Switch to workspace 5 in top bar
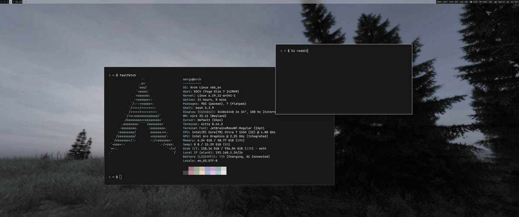The height and width of the screenshot is (217, 519). click(13, 2)
